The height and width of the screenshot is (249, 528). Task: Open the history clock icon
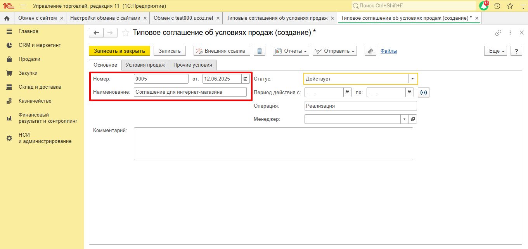coord(497,6)
